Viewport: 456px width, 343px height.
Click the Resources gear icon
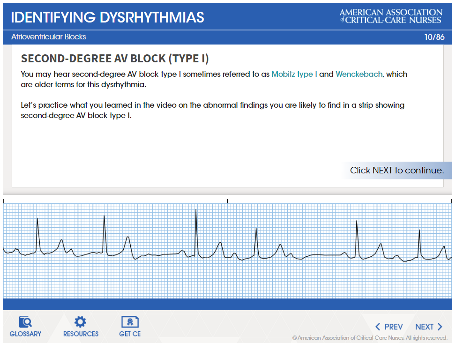pos(81,322)
